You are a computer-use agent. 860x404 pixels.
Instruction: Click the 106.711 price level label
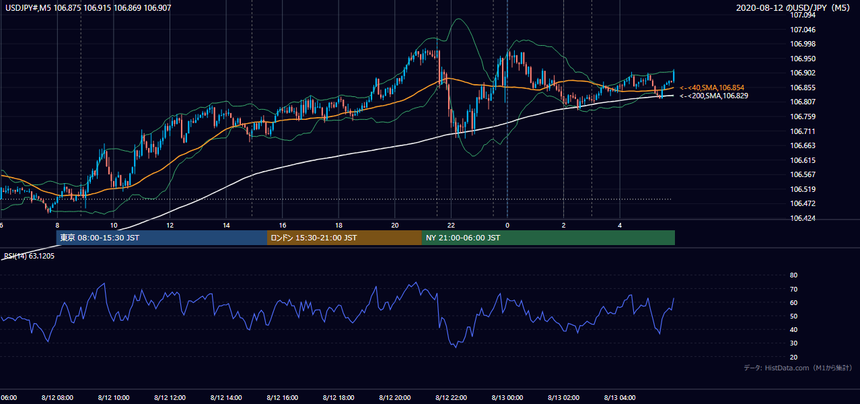803,131
